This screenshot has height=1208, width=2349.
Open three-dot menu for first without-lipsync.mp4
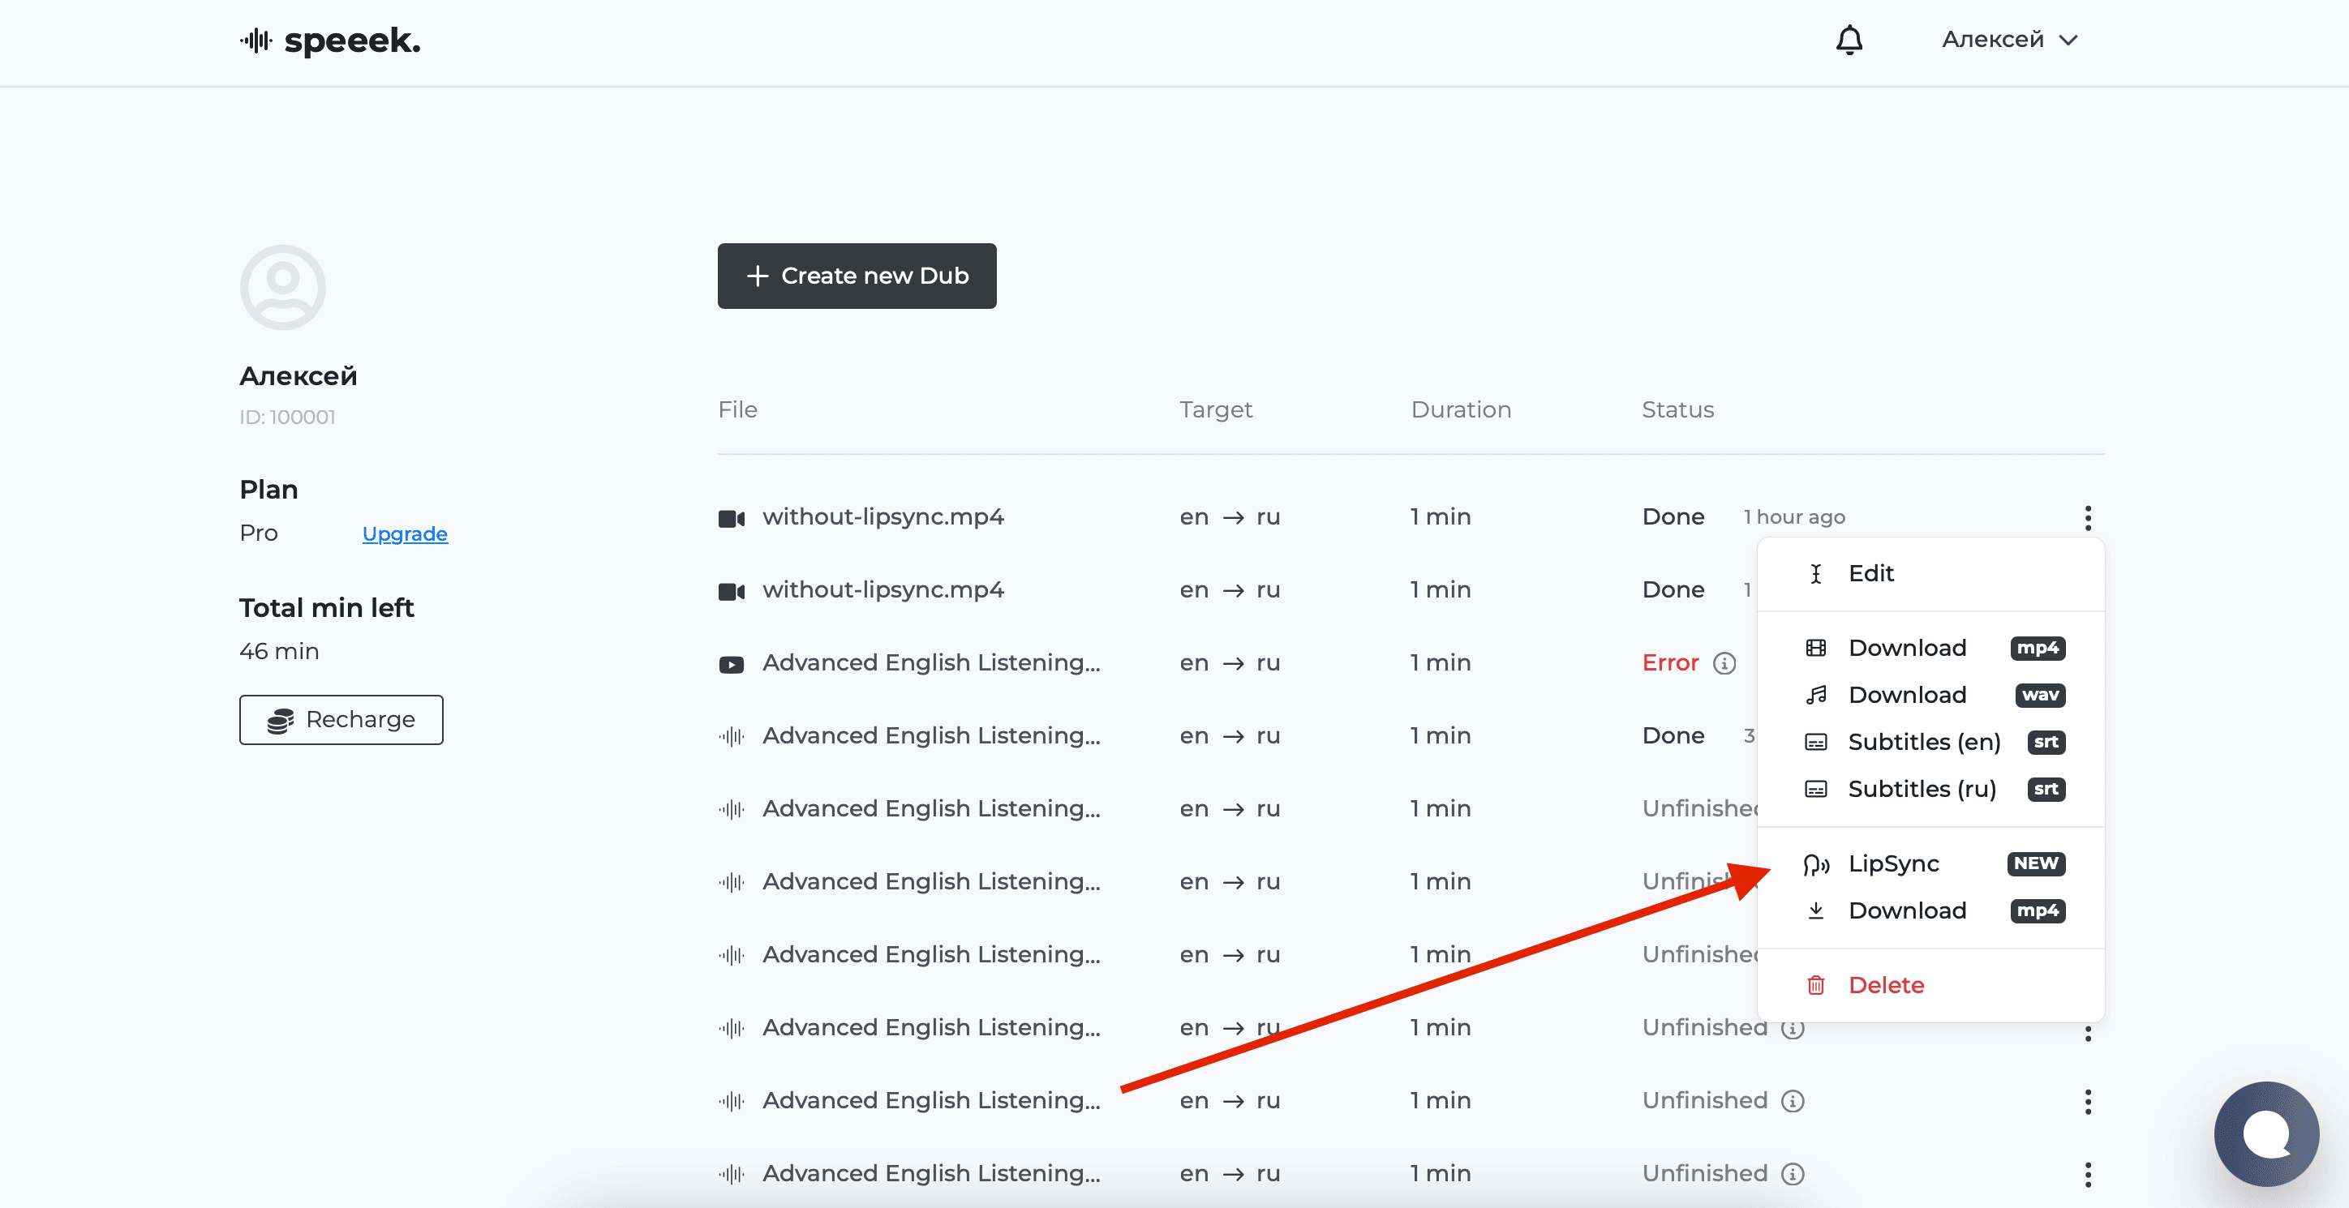click(2087, 517)
